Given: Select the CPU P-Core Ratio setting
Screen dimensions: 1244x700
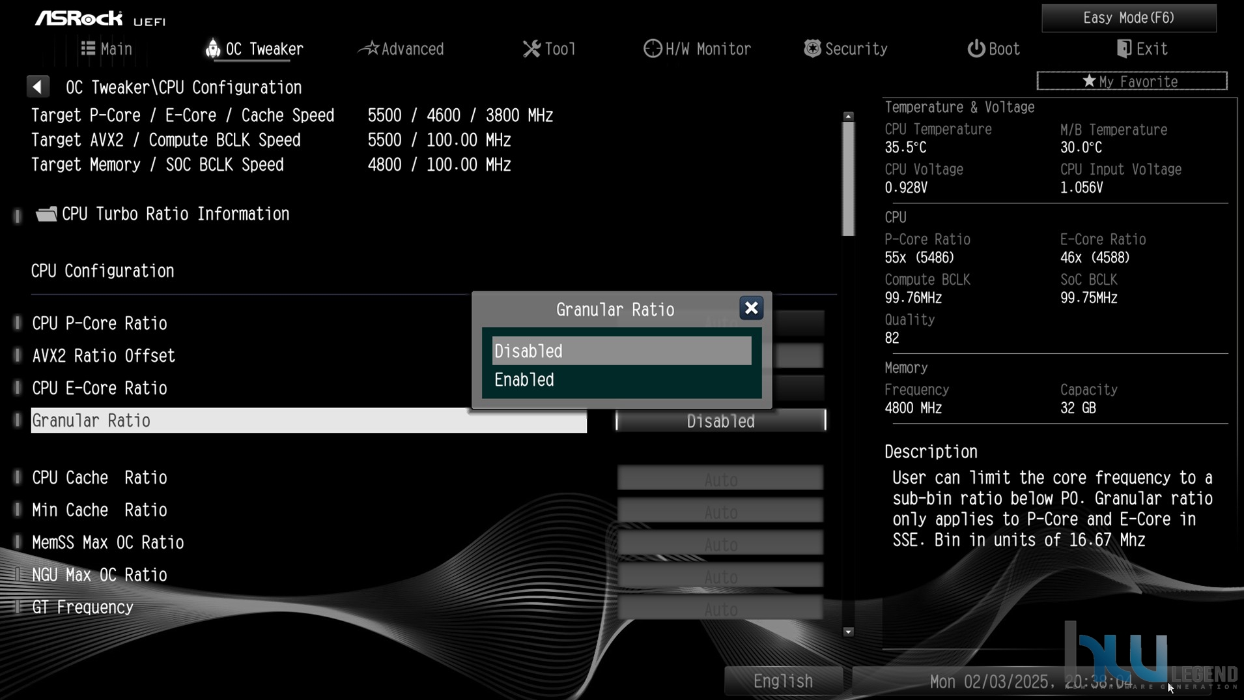Looking at the screenshot, I should 100,323.
